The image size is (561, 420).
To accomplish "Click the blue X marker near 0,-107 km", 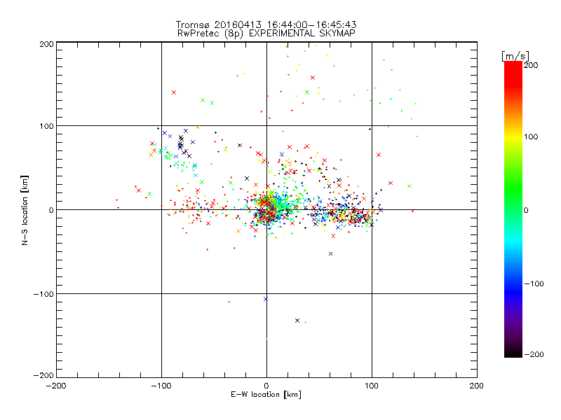I will 266,299.
